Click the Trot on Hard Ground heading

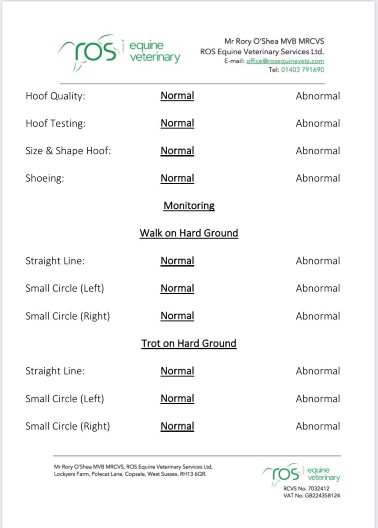[x=189, y=343]
